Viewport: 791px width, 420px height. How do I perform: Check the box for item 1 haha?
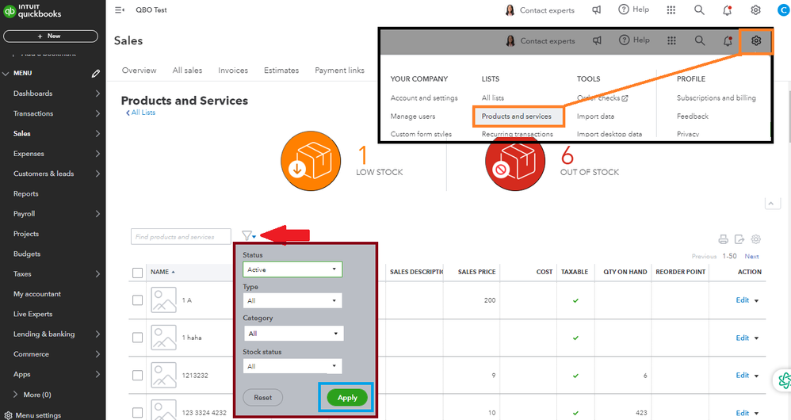point(137,338)
